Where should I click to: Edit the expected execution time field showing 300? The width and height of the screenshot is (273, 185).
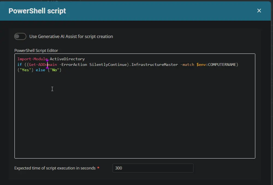coord(153,168)
